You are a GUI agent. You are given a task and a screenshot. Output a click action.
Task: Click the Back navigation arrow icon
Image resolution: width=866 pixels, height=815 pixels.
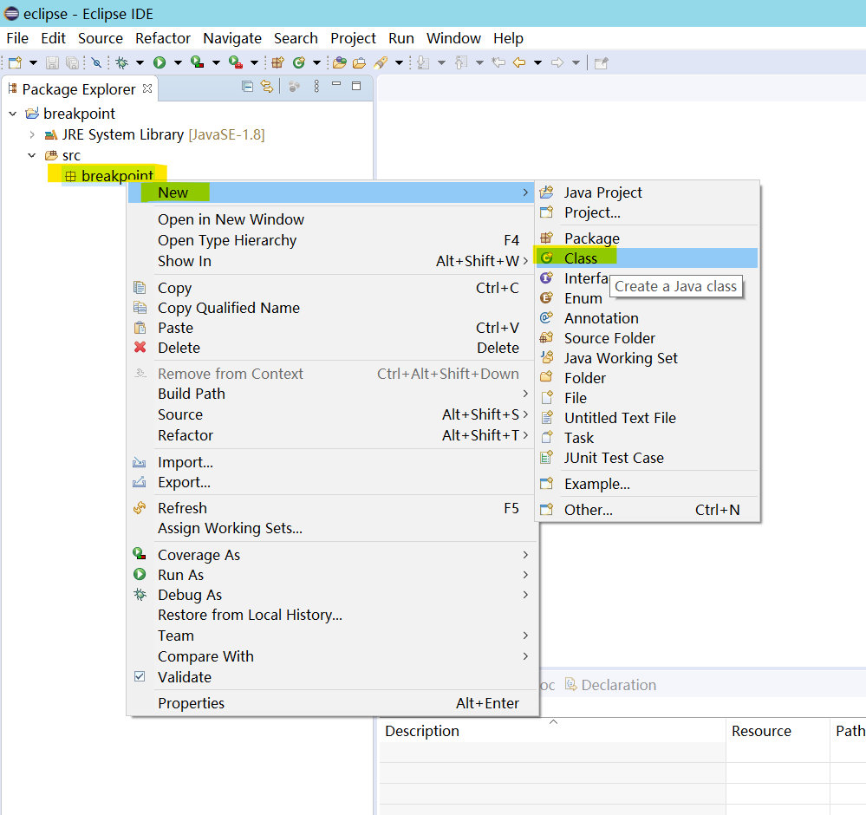(519, 62)
